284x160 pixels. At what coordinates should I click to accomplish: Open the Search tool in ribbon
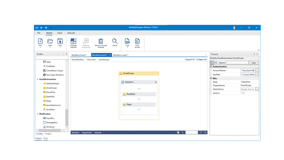(x=115, y=42)
